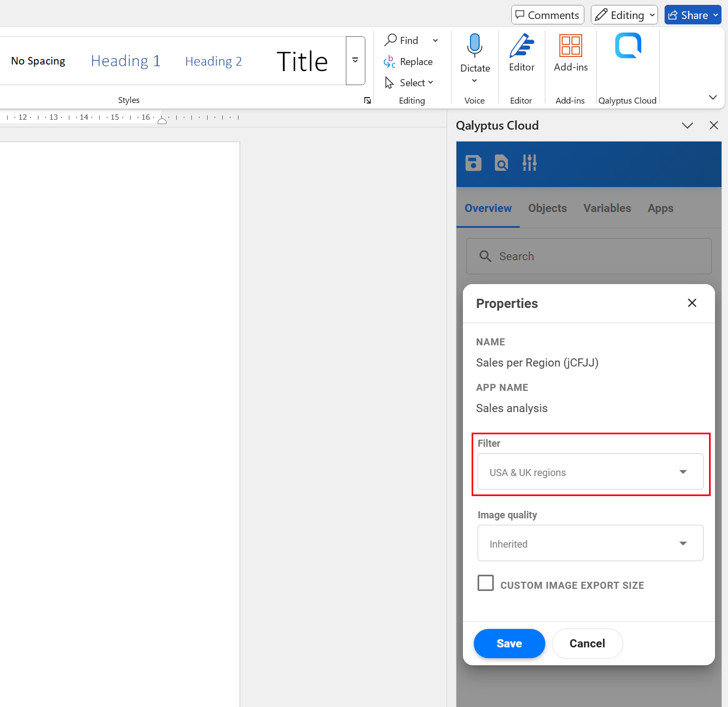This screenshot has width=728, height=707.
Task: Enable Custom Image Export Size checkbox
Action: [486, 583]
